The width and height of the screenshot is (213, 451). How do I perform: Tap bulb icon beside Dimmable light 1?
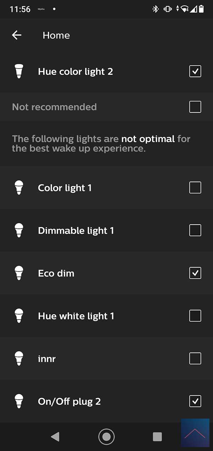click(19, 230)
